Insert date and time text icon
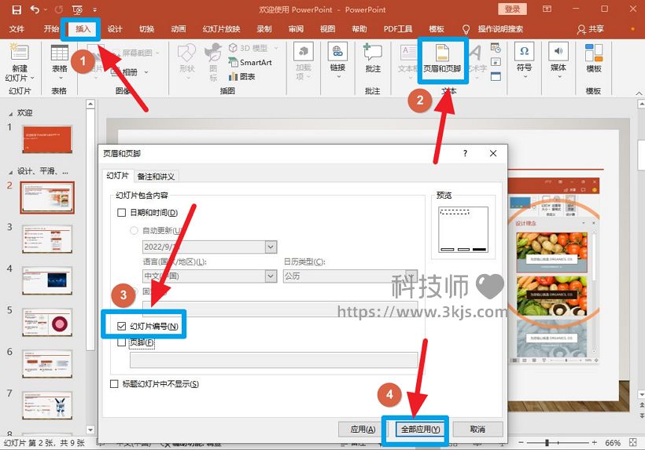Screen dimensions: 645x450 click(496, 49)
